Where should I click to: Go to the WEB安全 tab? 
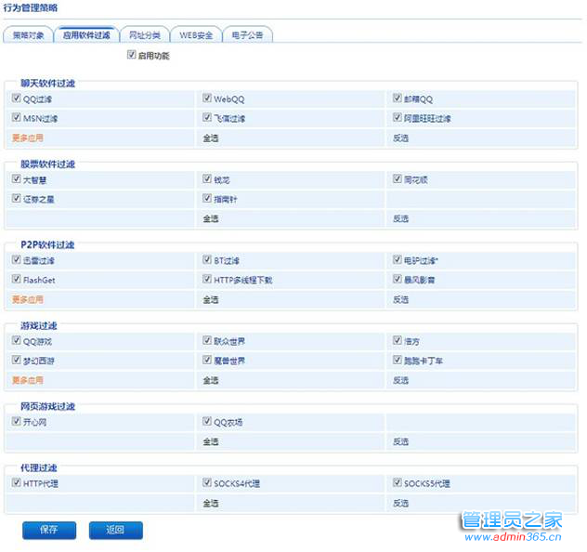(196, 34)
